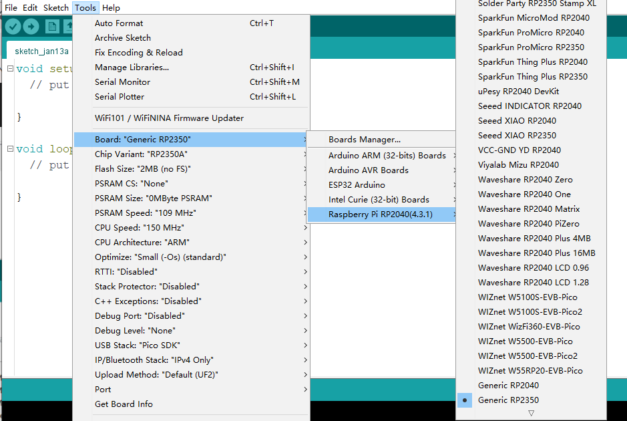Expand the Flash Size submenu arrow

click(x=305, y=169)
